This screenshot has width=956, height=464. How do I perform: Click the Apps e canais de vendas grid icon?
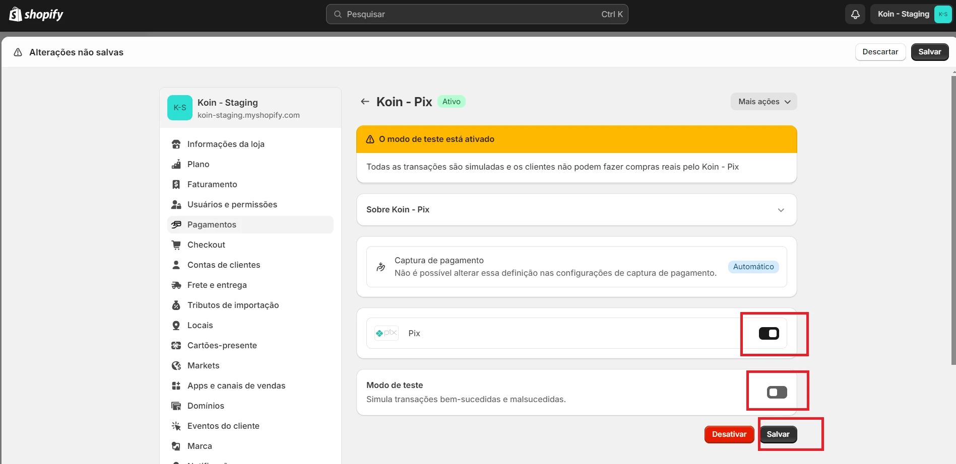click(176, 385)
